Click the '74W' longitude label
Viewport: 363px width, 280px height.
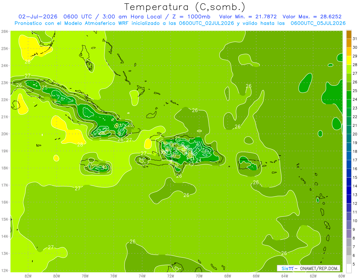[x=142, y=276]
